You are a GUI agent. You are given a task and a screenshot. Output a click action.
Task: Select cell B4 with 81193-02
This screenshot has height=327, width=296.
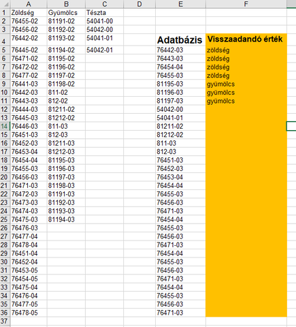(66, 40)
